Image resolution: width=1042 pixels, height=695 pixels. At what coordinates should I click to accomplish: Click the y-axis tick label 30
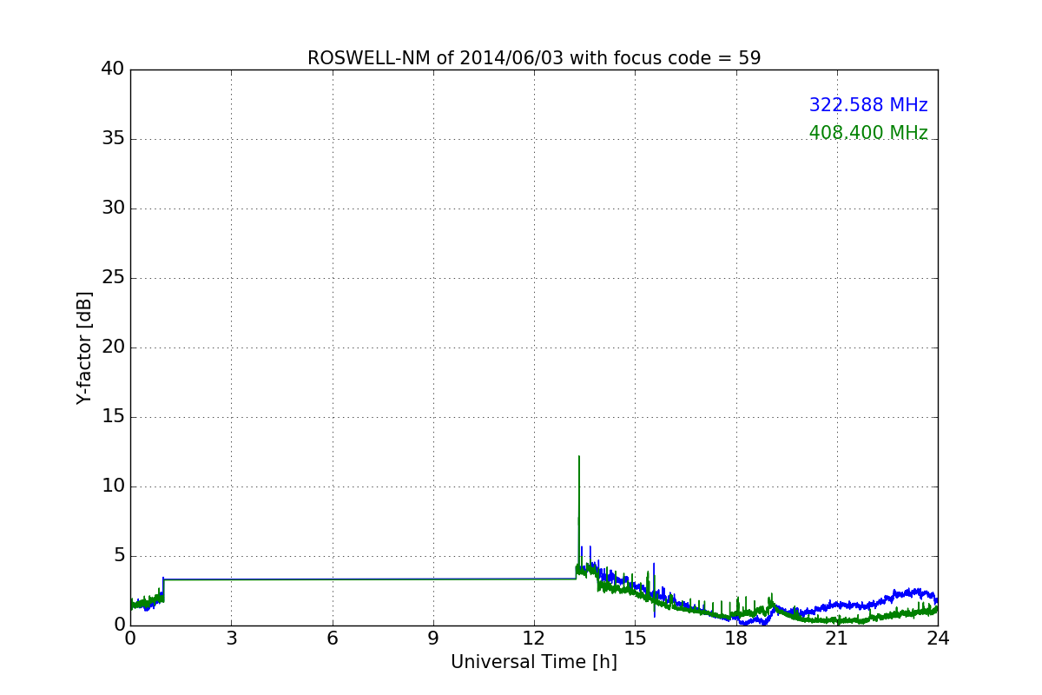113,208
